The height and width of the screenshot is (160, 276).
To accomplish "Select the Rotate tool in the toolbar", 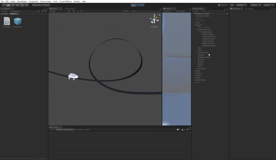I will coord(13,5).
